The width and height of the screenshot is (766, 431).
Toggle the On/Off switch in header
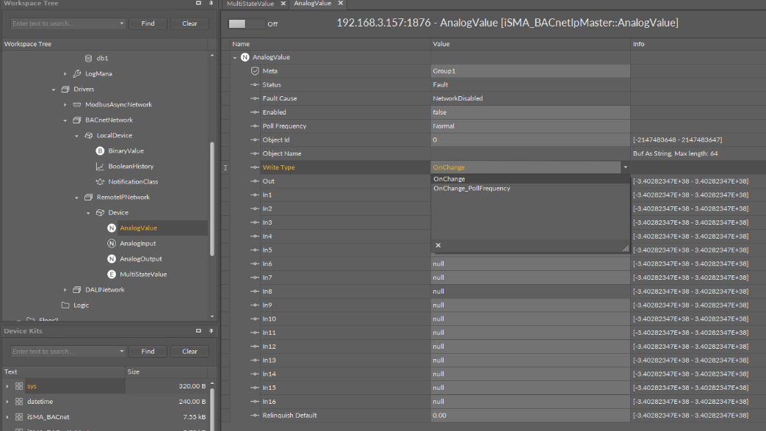pyautogui.click(x=247, y=23)
